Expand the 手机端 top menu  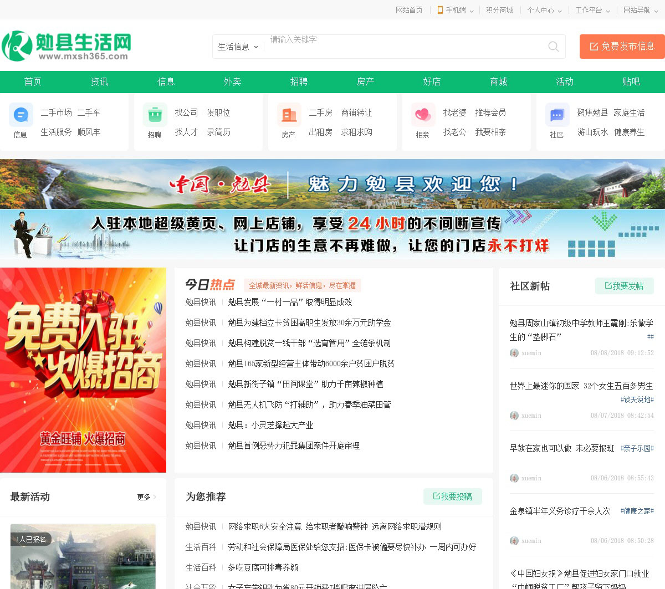tap(456, 10)
